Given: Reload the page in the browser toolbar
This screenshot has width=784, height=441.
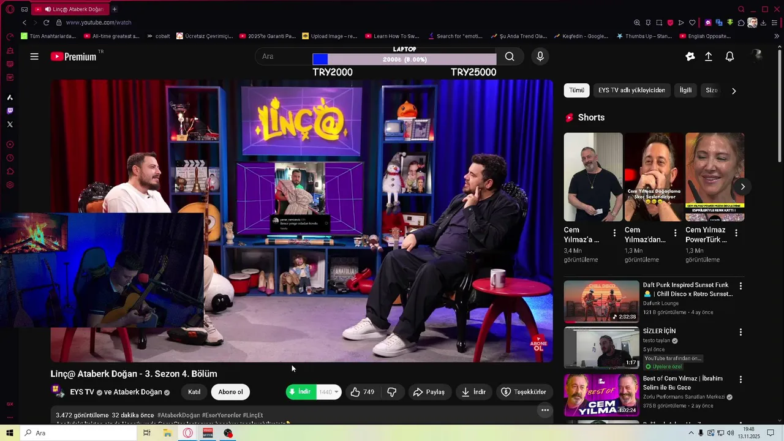Looking at the screenshot, I should 46,23.
